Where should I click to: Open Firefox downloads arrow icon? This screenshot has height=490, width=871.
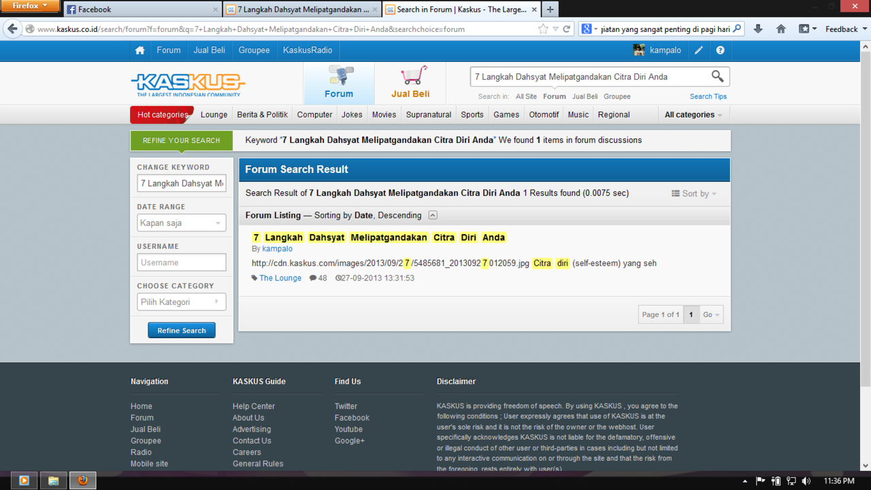click(x=758, y=29)
